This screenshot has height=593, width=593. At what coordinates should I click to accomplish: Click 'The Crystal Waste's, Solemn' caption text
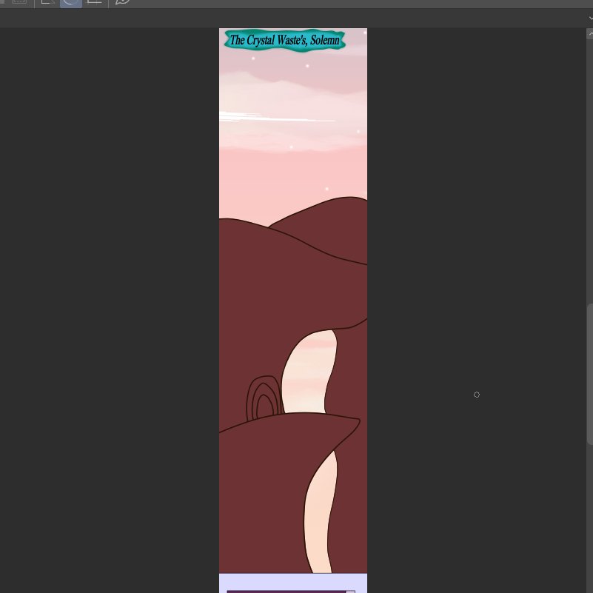tap(285, 40)
